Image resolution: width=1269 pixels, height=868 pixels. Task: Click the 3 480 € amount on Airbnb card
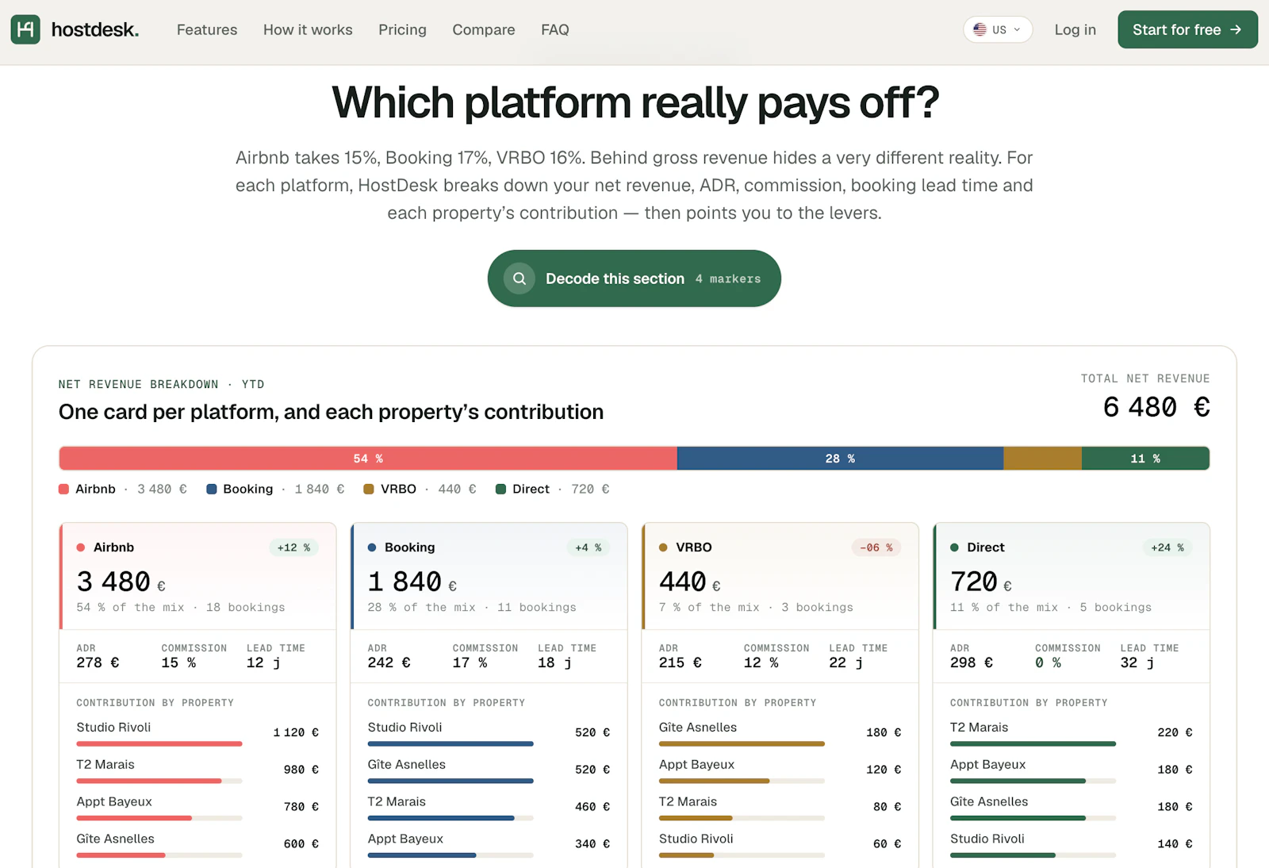point(121,582)
